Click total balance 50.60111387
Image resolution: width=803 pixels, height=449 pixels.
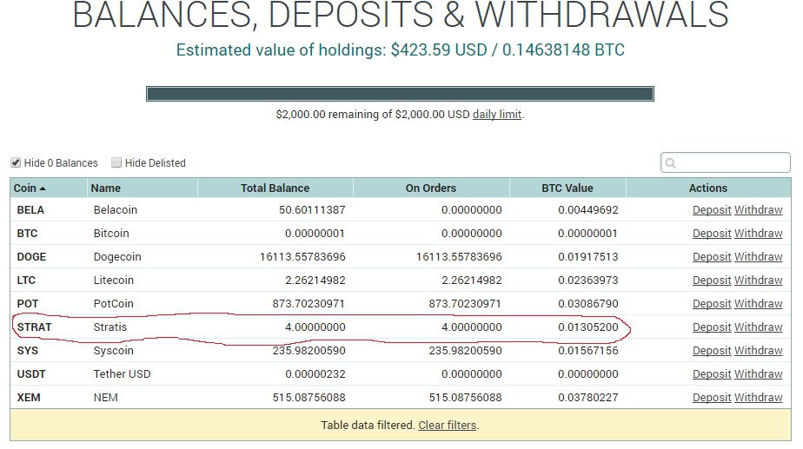point(312,210)
